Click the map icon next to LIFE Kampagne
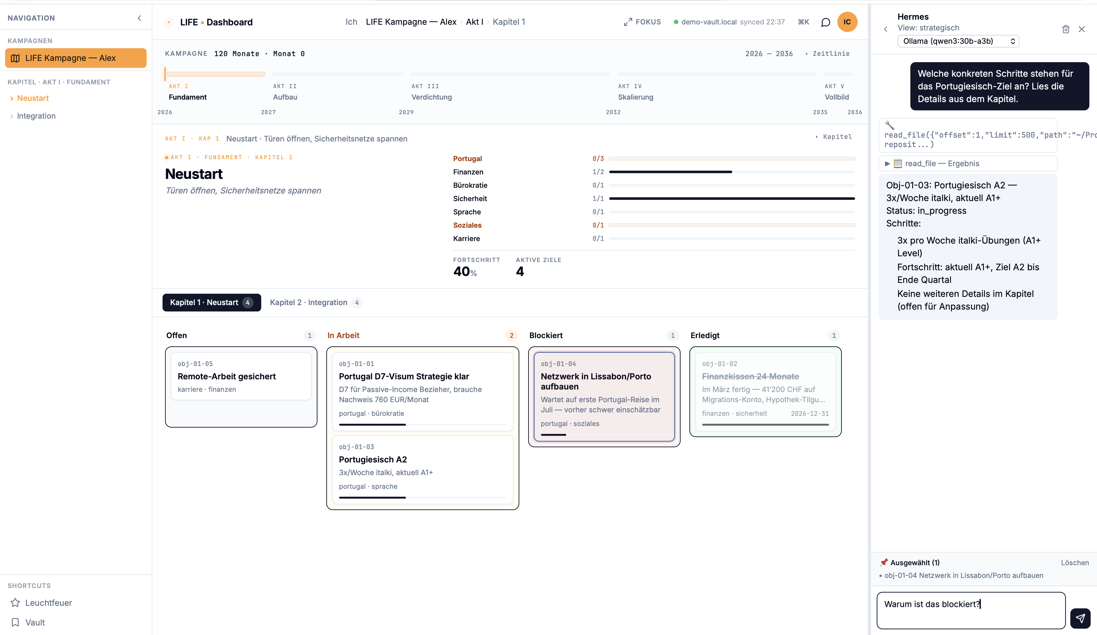1097x635 pixels. [x=15, y=58]
